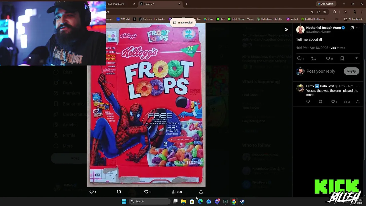The image size is (366, 206).
Task: Open the KickBot Dashboard bookmark
Action: coord(313,19)
